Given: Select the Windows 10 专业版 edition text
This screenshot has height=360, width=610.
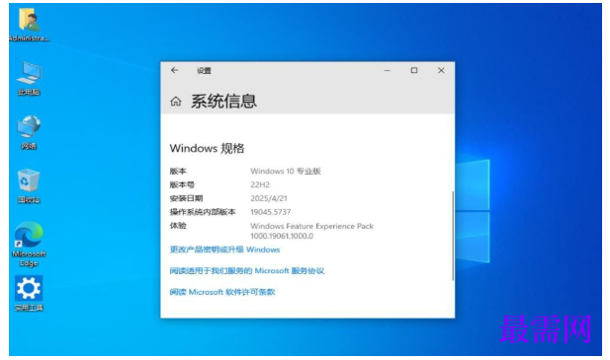Looking at the screenshot, I should click(286, 171).
